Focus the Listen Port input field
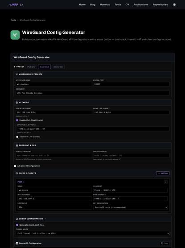This screenshot has height=248, width=185. coord(131,84)
